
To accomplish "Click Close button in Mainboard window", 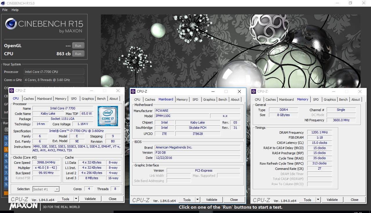I will point(234,200).
